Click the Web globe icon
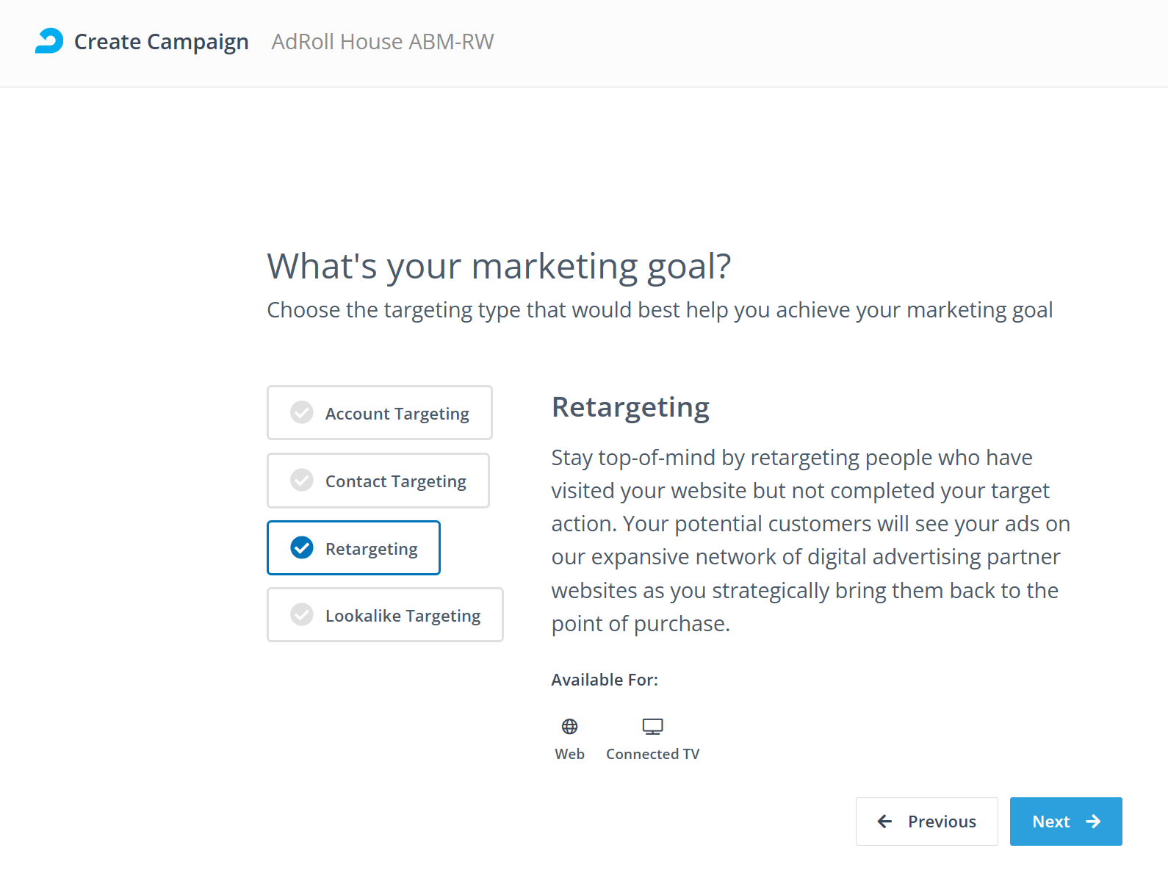Image resolution: width=1168 pixels, height=895 pixels. click(x=569, y=727)
